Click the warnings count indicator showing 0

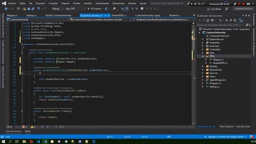[33, 127]
